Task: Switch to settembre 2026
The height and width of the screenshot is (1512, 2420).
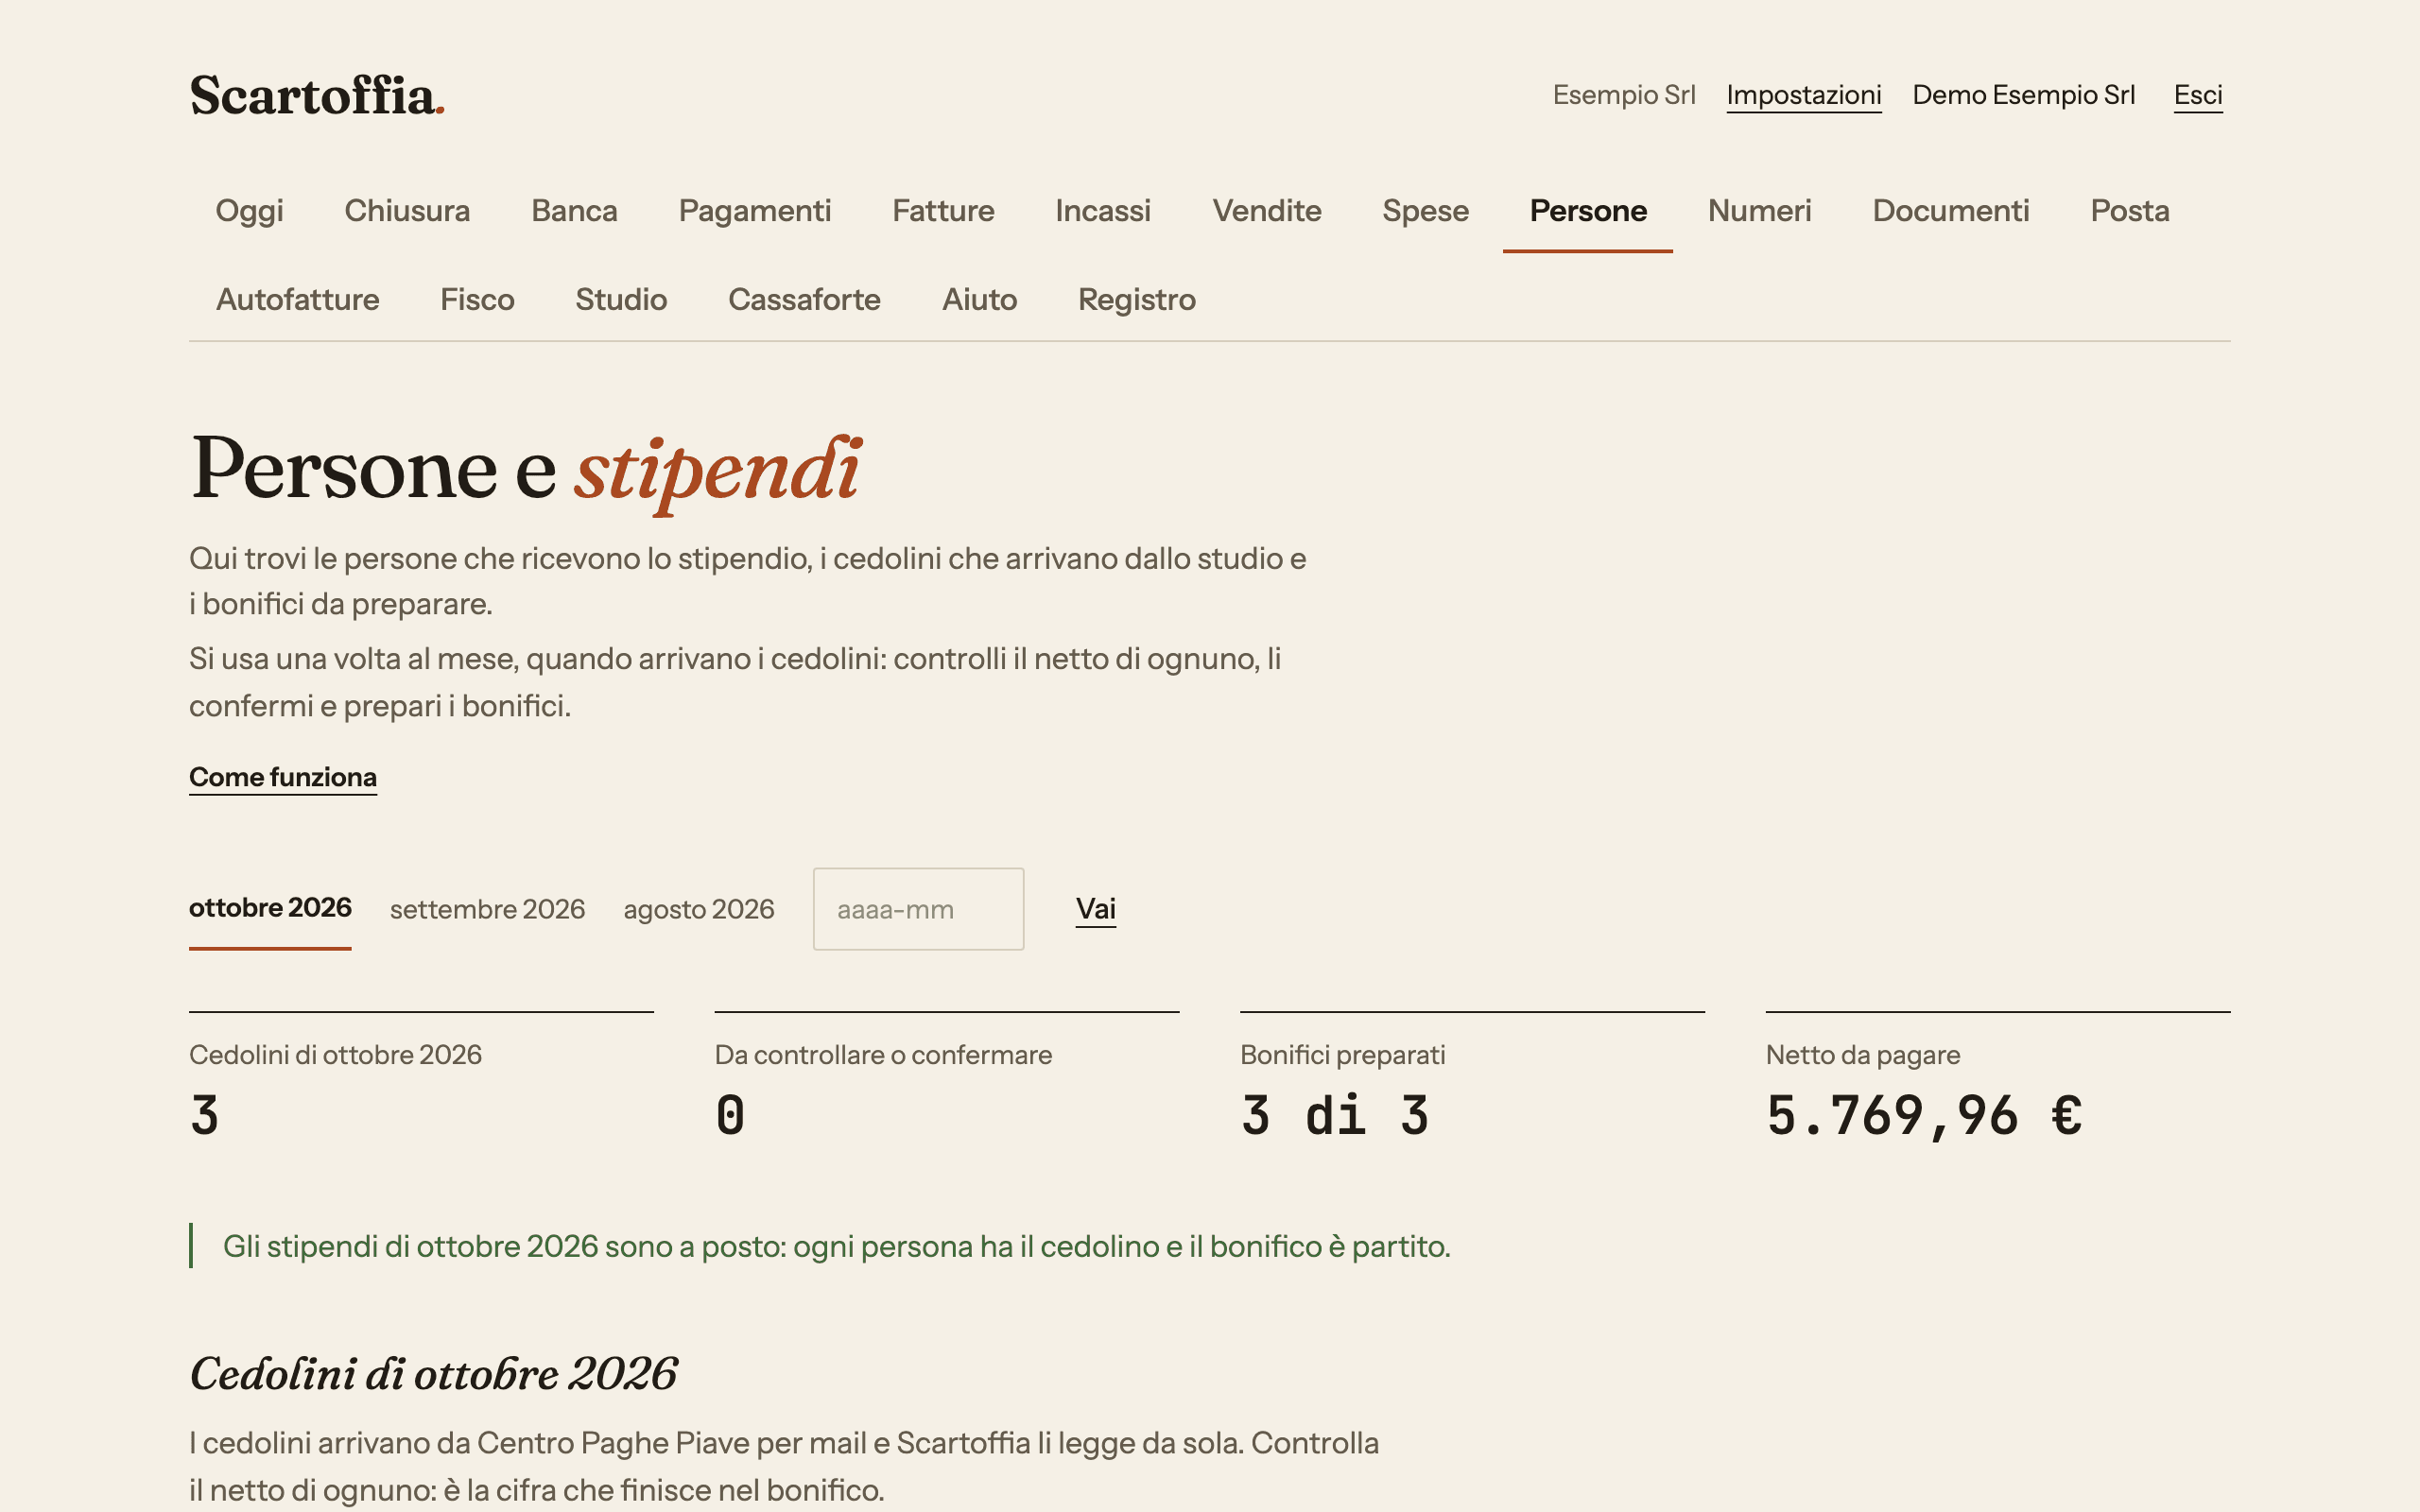Action: pos(487,909)
